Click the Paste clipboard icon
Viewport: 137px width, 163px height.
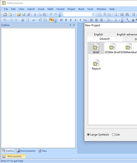(x=45, y=14)
